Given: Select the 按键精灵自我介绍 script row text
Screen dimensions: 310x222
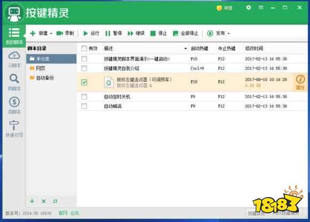Looking at the screenshot, I should coord(121,68).
